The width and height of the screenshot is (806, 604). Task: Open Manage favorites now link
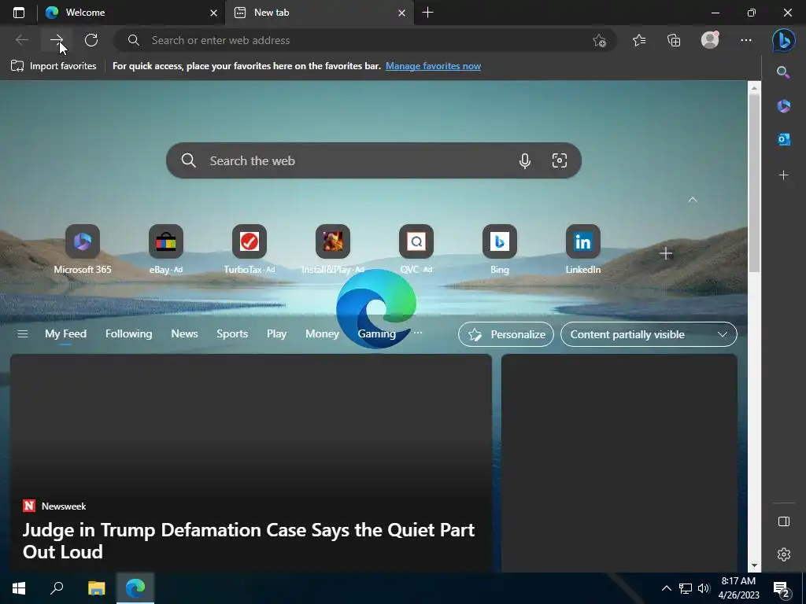click(434, 66)
